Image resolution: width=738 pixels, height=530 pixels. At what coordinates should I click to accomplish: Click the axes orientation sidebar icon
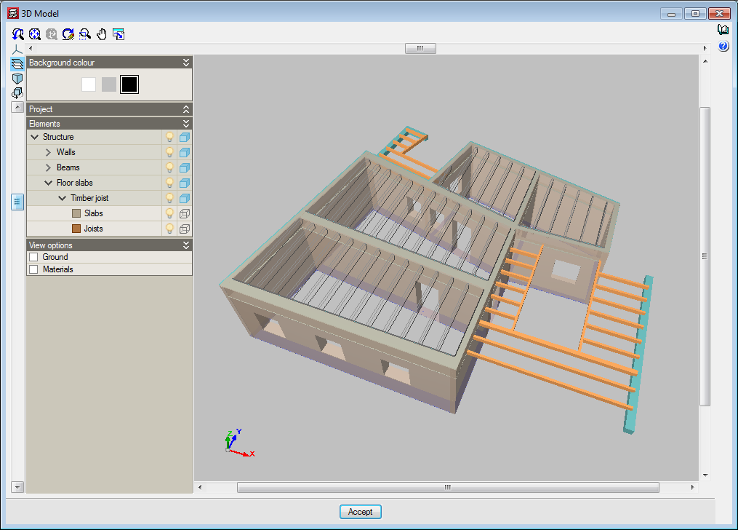(x=17, y=50)
